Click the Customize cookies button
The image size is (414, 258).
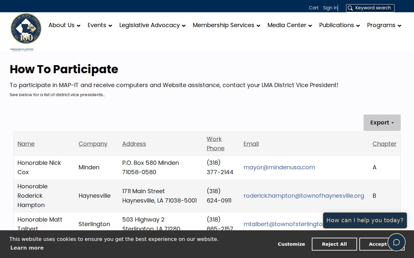click(x=291, y=244)
